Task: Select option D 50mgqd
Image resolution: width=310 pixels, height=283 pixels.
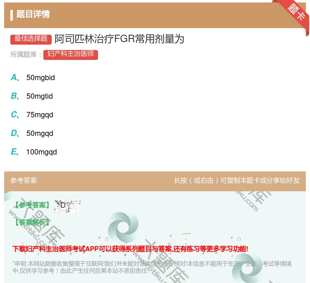Action: click(32, 133)
